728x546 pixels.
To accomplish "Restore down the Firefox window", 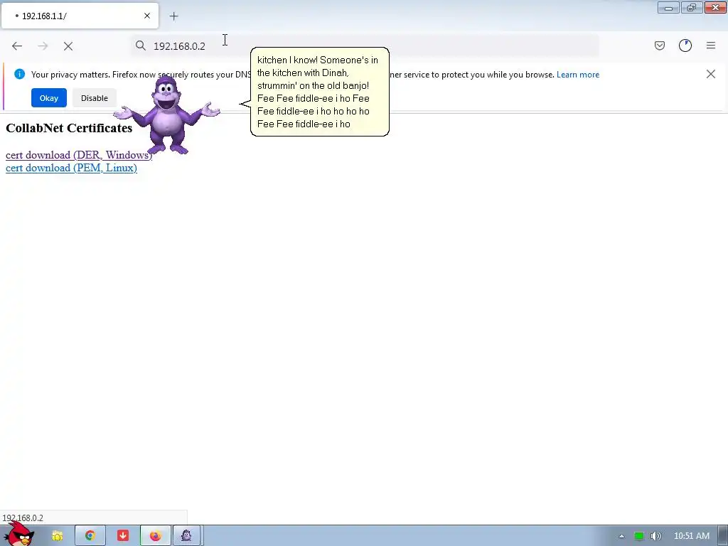I will pyautogui.click(x=692, y=8).
